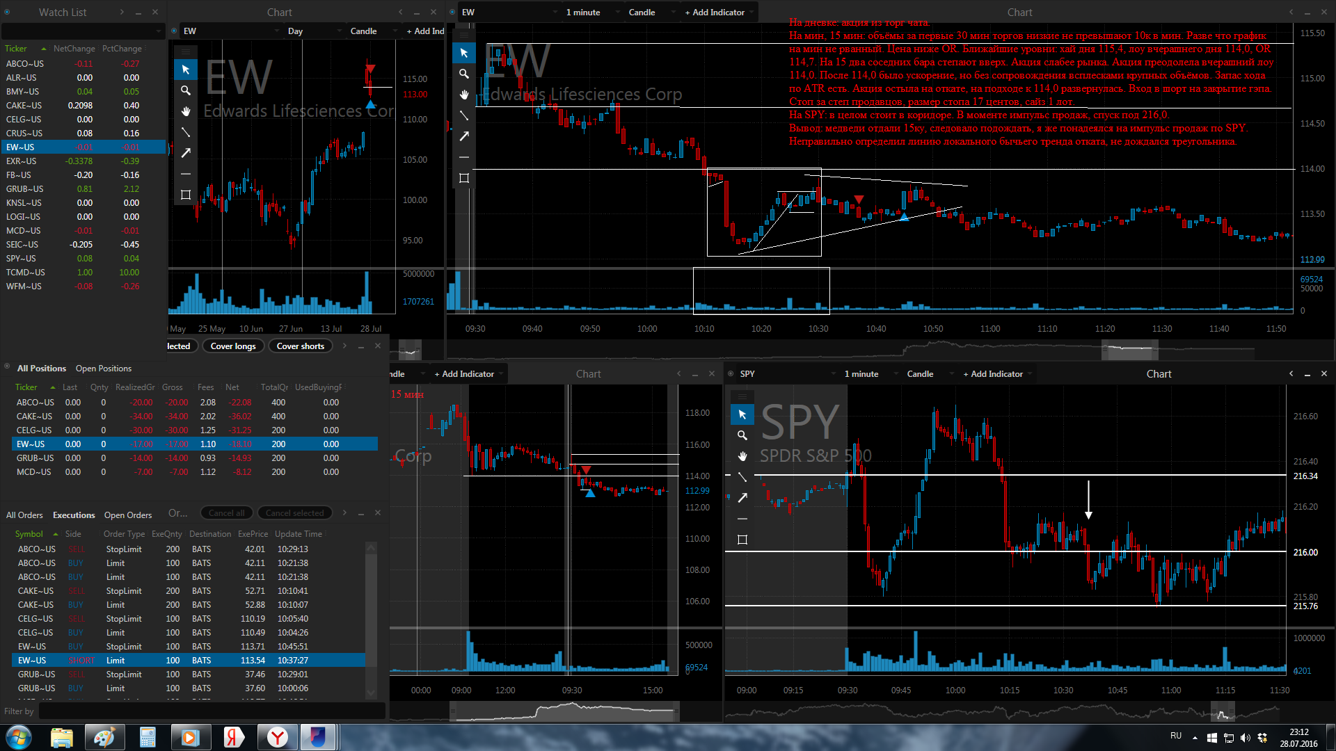This screenshot has height=751, width=1336.
Task: Pick the trend line tool on EW minute chart
Action: (x=464, y=115)
